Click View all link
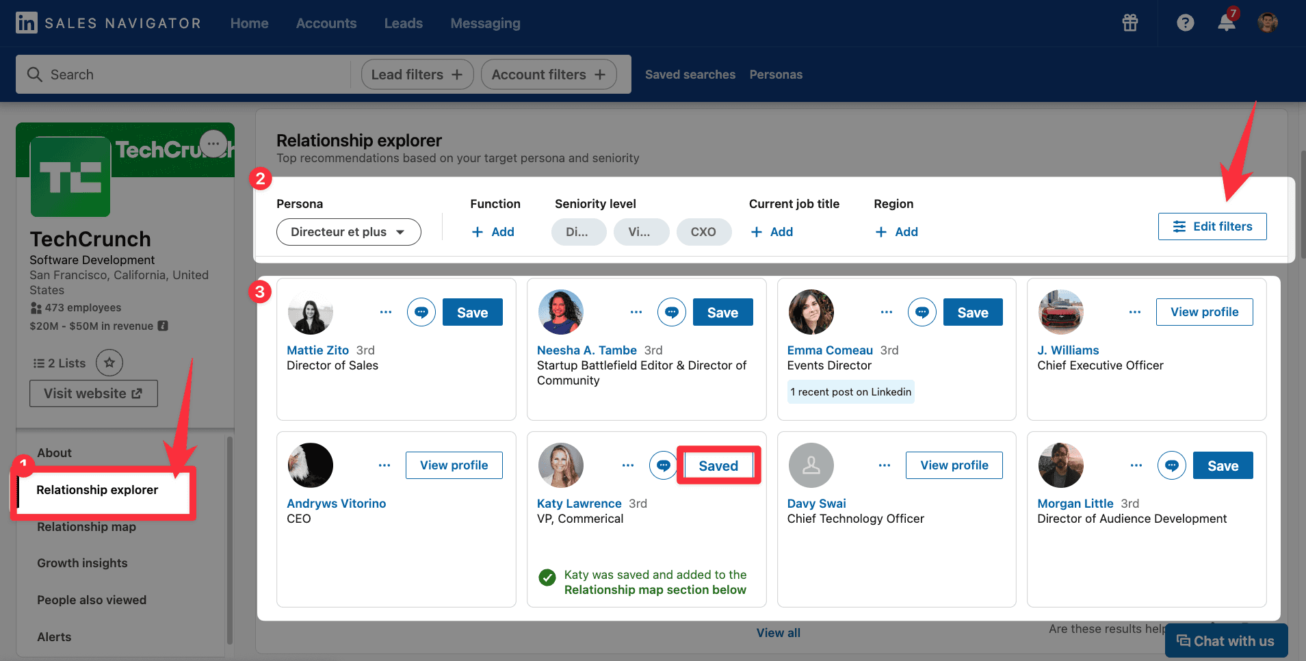The width and height of the screenshot is (1306, 661). pyautogui.click(x=779, y=633)
